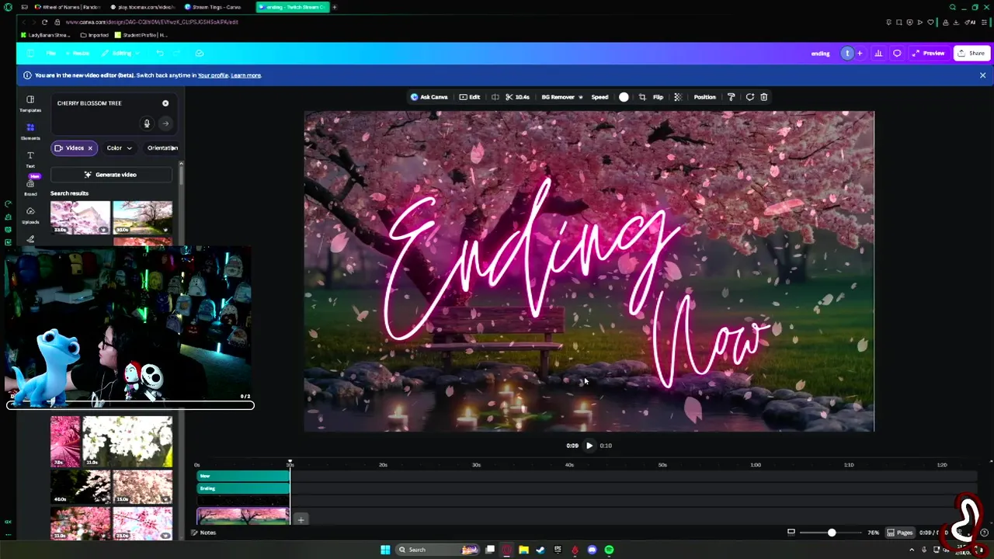Check the cloud save status icon
The image size is (994, 559).
[x=200, y=54]
